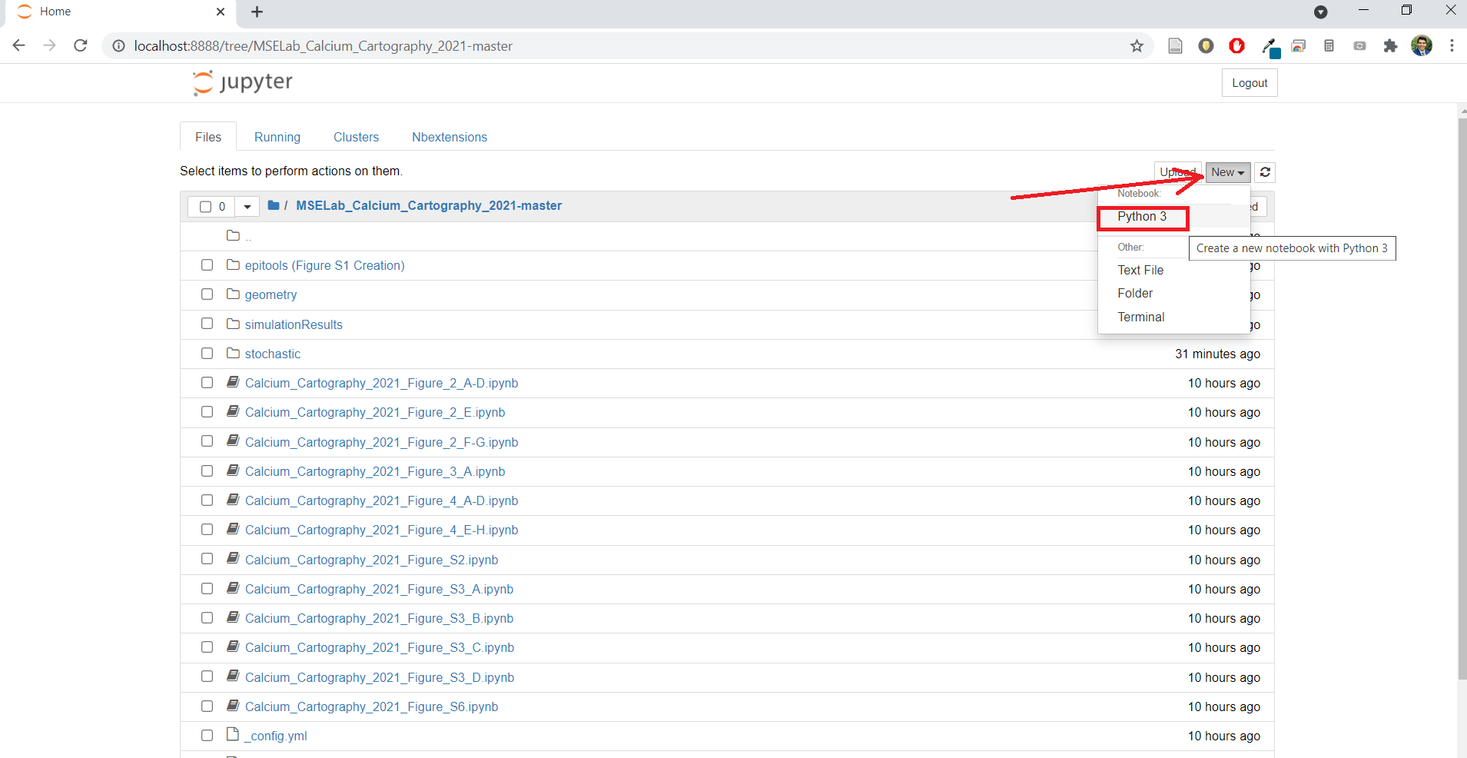Open the browser Extensions puzzle icon
Viewport: 1467px width, 758px height.
1389,46
